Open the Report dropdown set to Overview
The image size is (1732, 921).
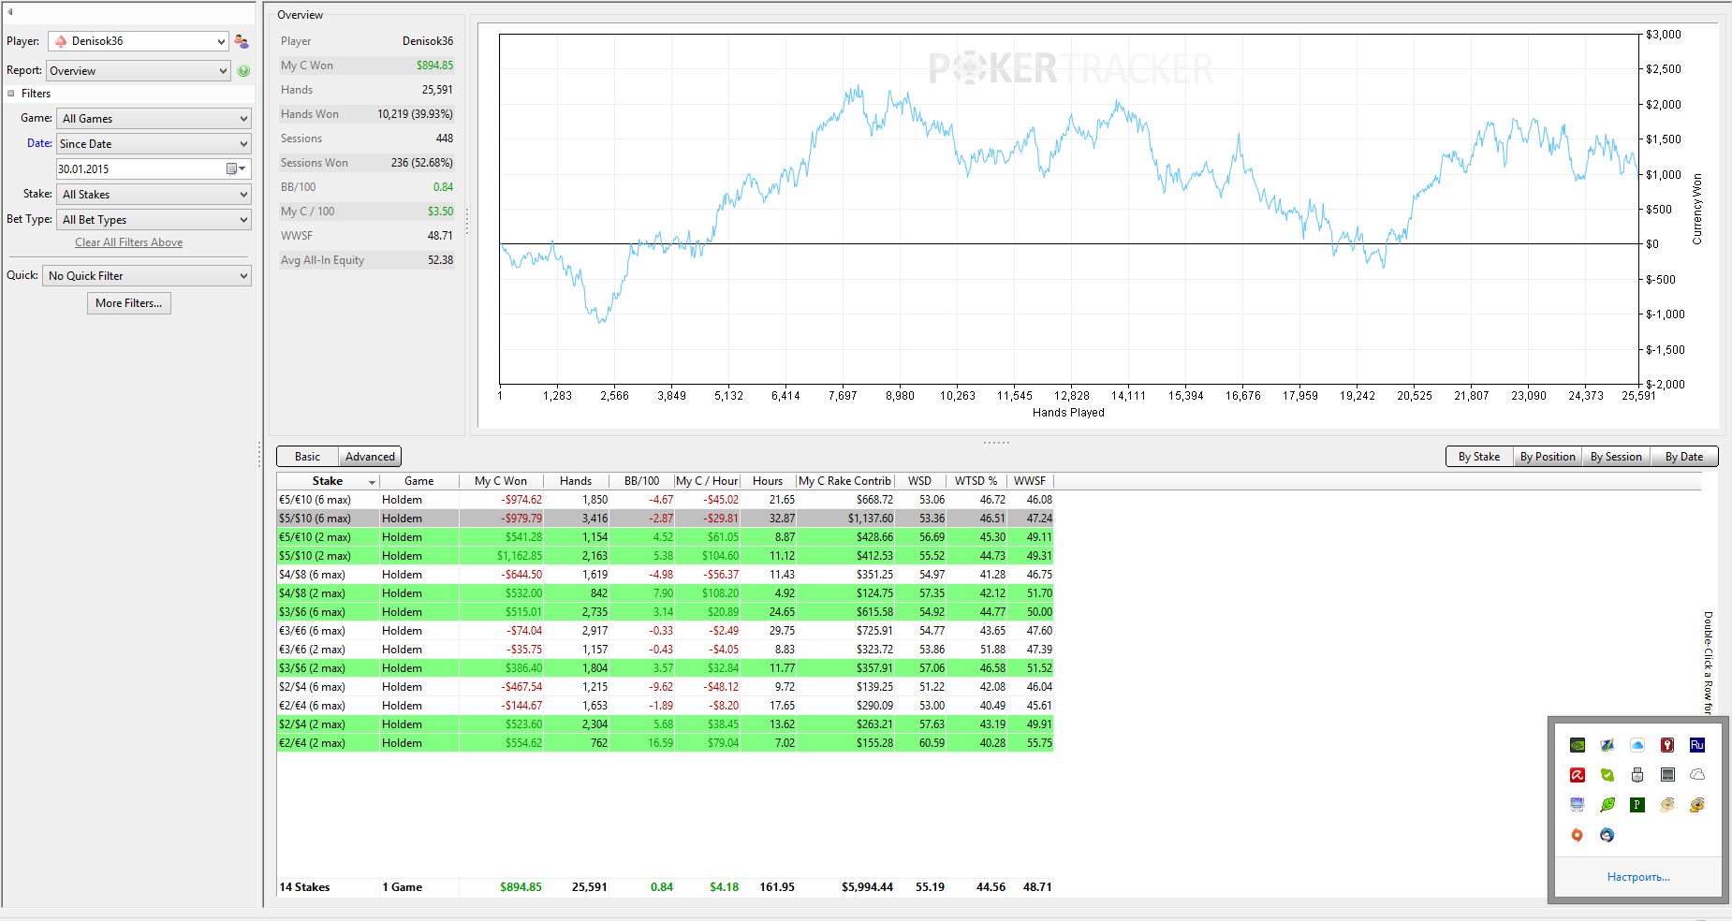click(138, 71)
